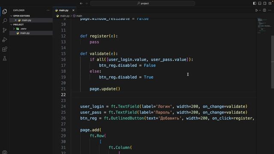Image resolution: width=274 pixels, height=154 pixels.
Task: Click 'page.add(' on line 28
Action: [x=91, y=130]
